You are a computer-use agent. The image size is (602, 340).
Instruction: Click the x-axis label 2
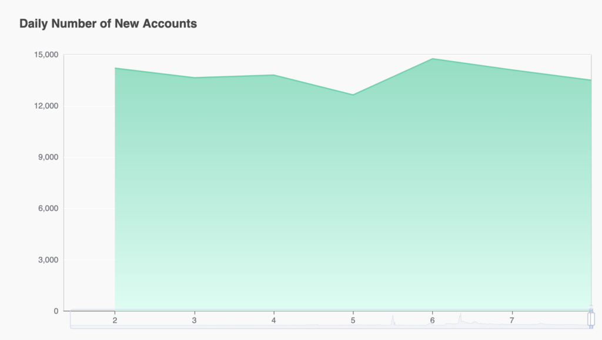click(x=115, y=321)
